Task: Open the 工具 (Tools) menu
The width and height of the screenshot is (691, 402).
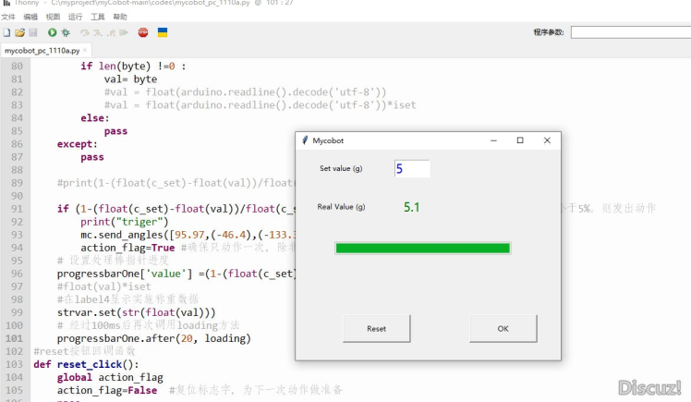Action: point(98,17)
